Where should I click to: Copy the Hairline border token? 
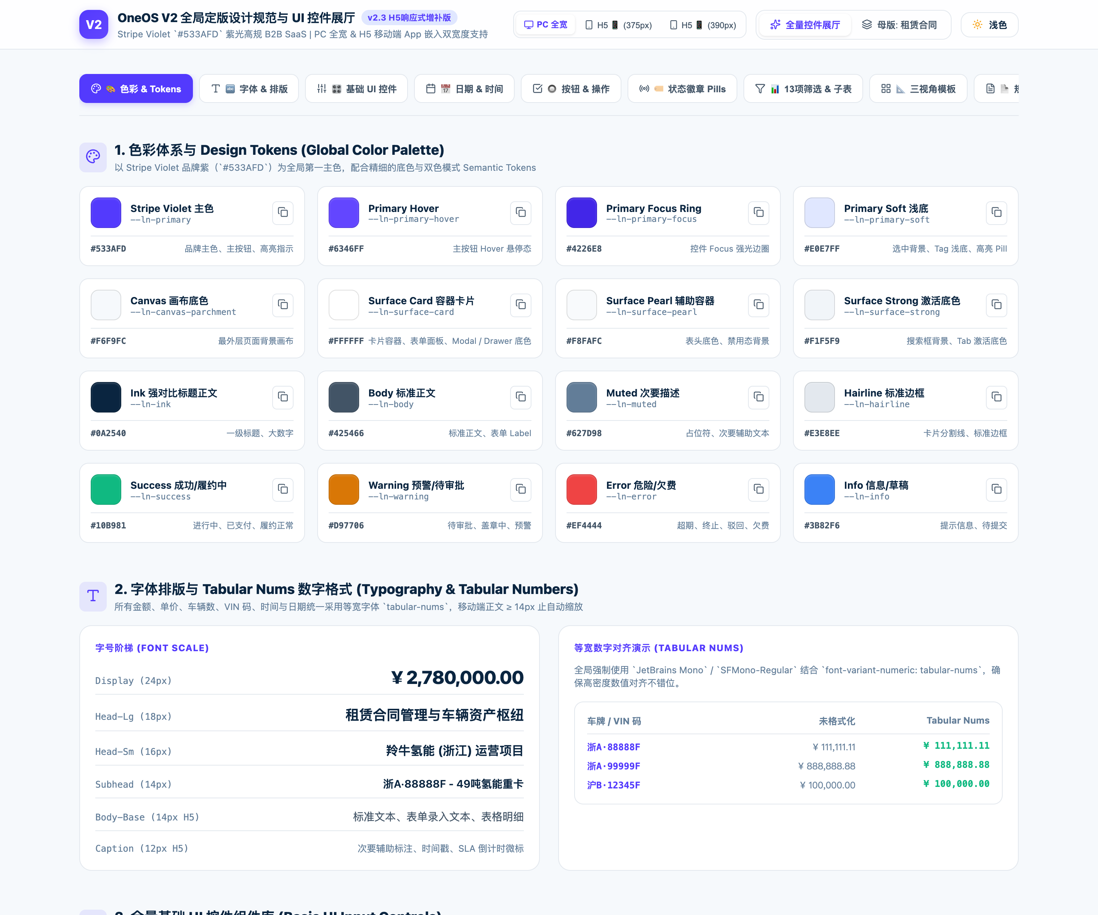point(997,397)
